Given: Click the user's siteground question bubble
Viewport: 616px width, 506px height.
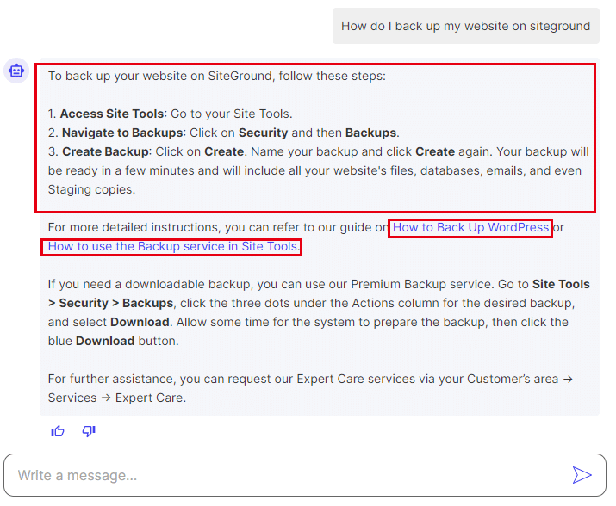Looking at the screenshot, I should click(x=465, y=26).
